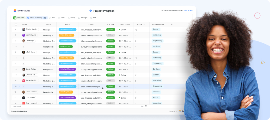Click the EMAIL column header

[x=91, y=25]
